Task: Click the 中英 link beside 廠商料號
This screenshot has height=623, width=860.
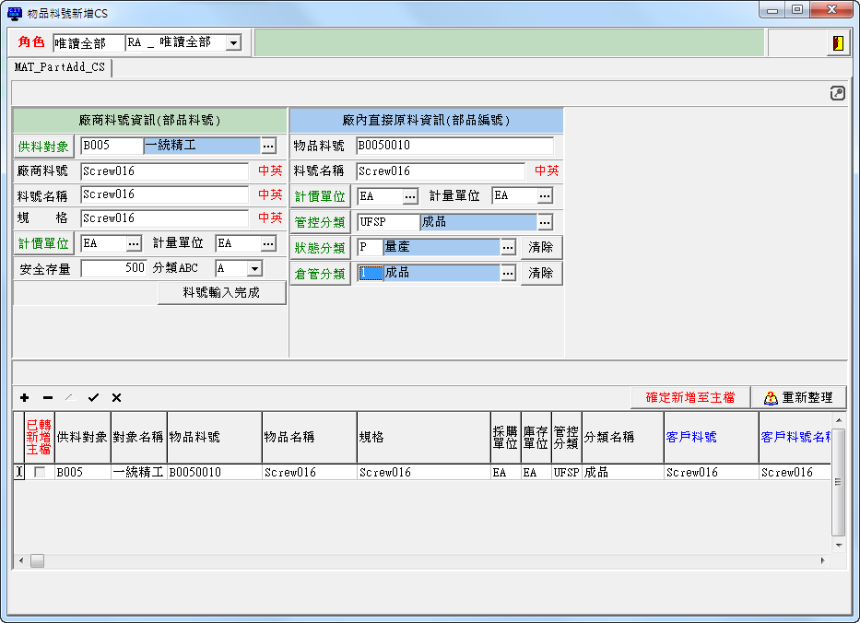Action: (270, 170)
